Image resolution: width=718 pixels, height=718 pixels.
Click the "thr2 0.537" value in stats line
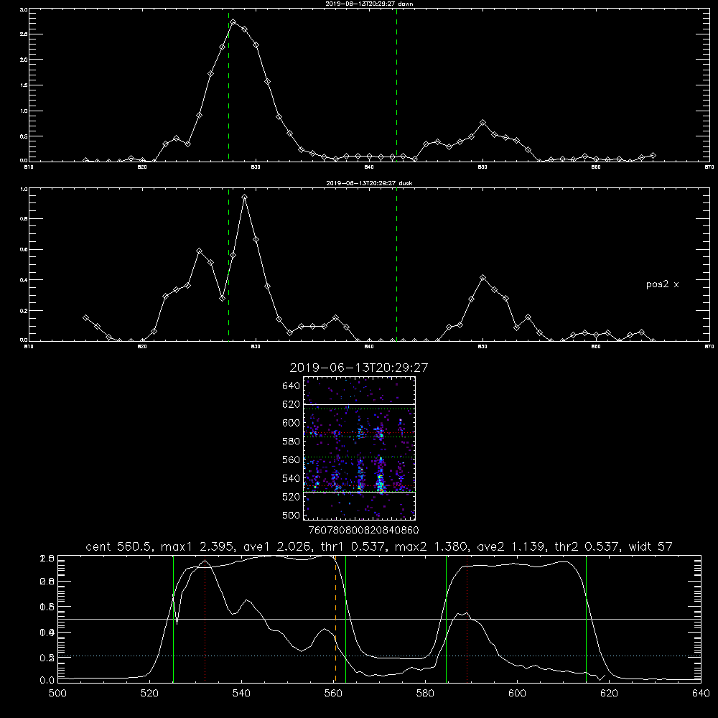[x=587, y=546]
